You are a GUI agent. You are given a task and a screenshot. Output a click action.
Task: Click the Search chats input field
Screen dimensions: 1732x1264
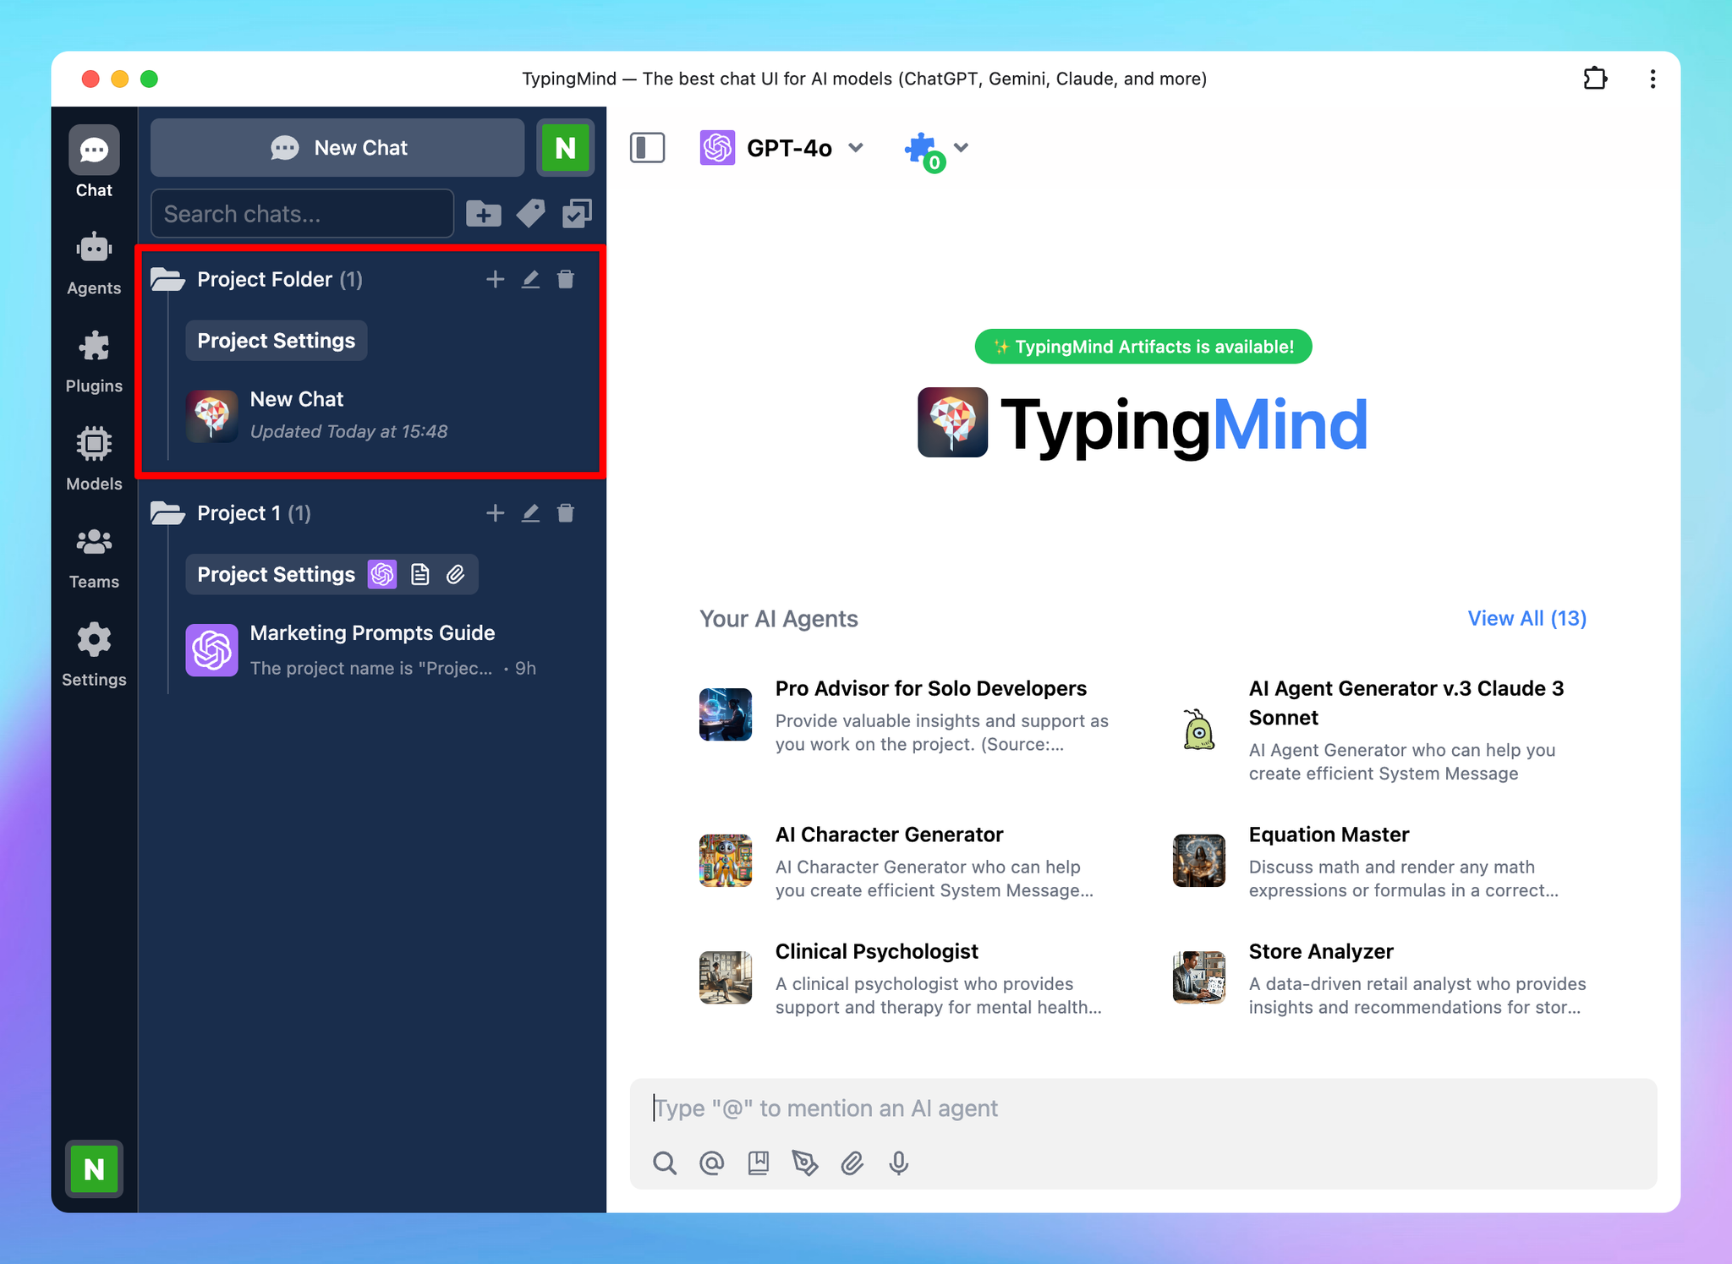point(302,214)
